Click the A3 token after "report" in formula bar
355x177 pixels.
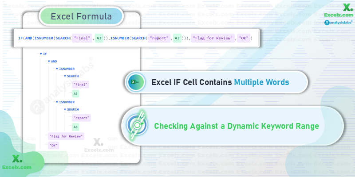177,38
